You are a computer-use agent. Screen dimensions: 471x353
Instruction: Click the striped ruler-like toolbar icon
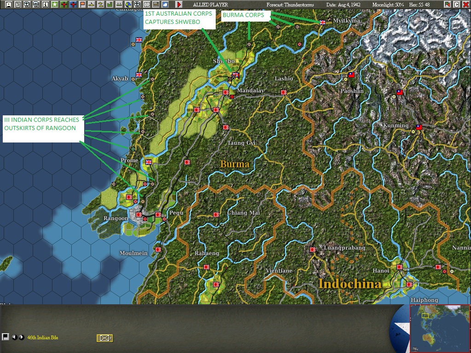(156, 4)
